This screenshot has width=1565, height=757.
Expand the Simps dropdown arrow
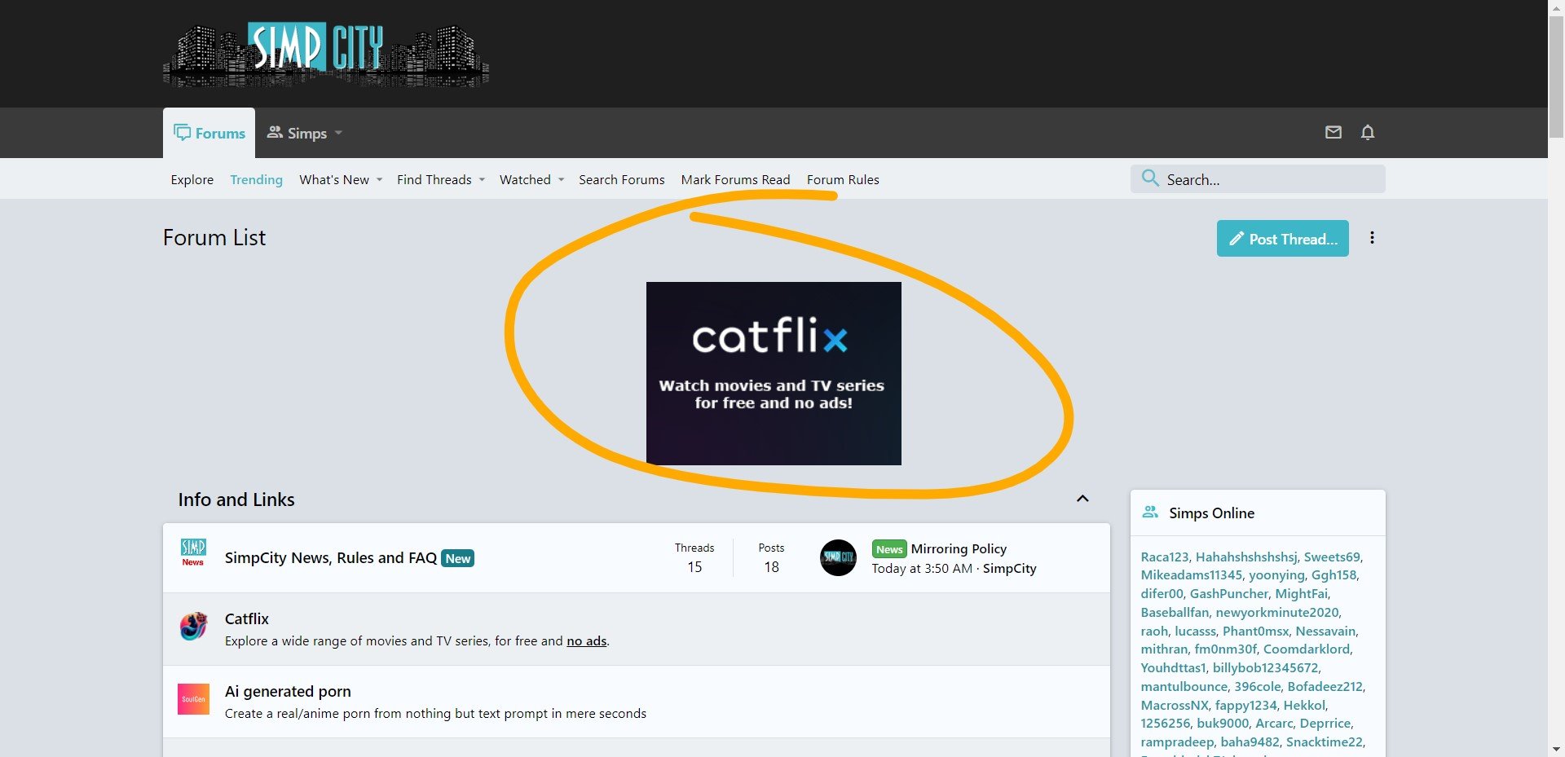[338, 133]
